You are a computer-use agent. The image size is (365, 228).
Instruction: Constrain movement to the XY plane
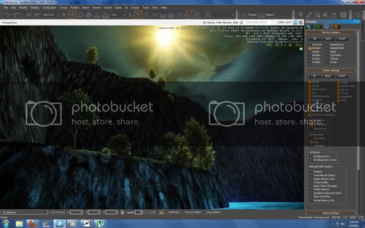click(x=155, y=15)
